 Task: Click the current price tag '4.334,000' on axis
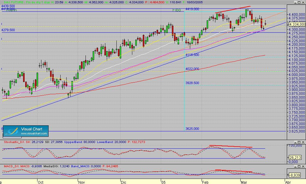click(297, 24)
